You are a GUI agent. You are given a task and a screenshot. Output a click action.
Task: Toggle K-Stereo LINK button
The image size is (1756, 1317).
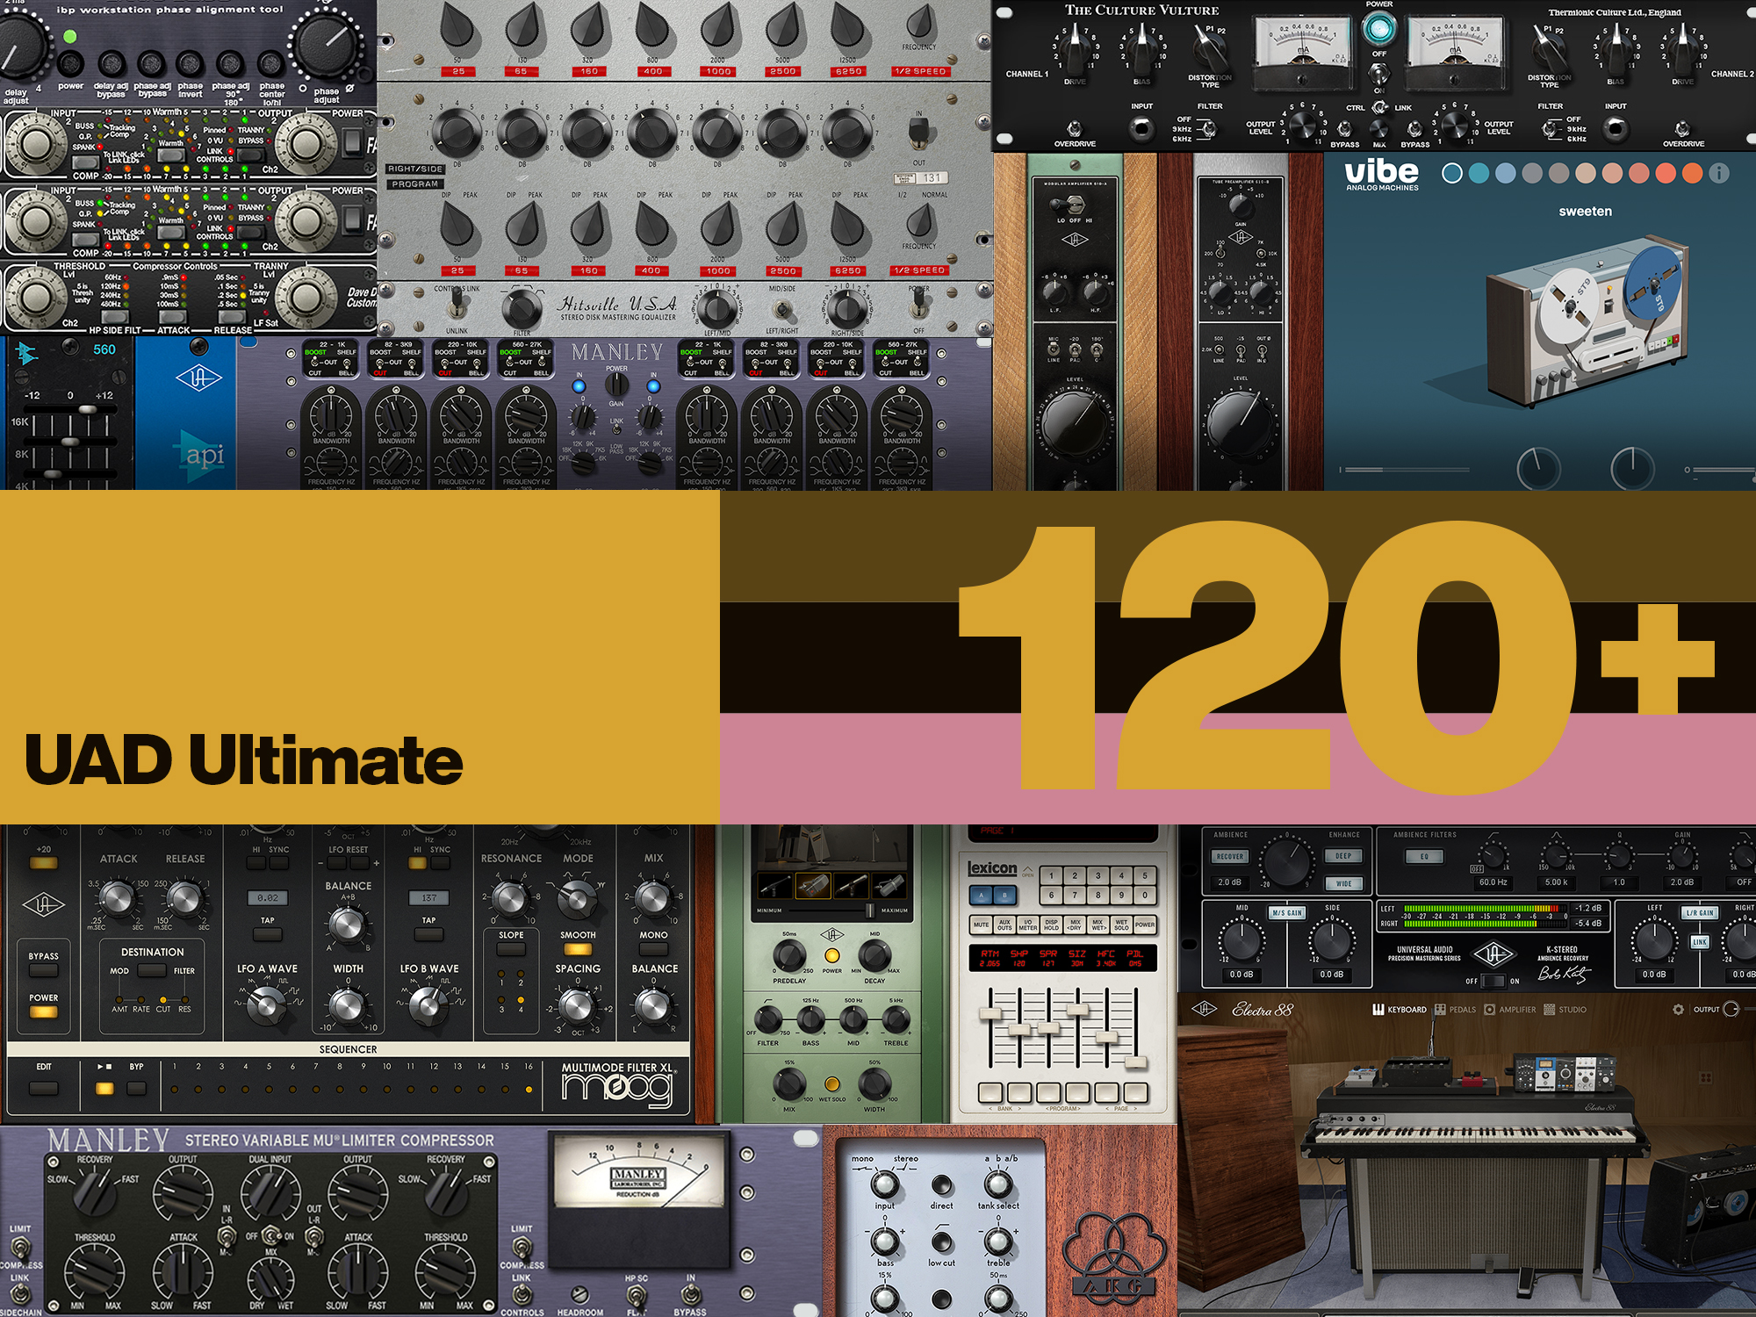click(x=1700, y=942)
